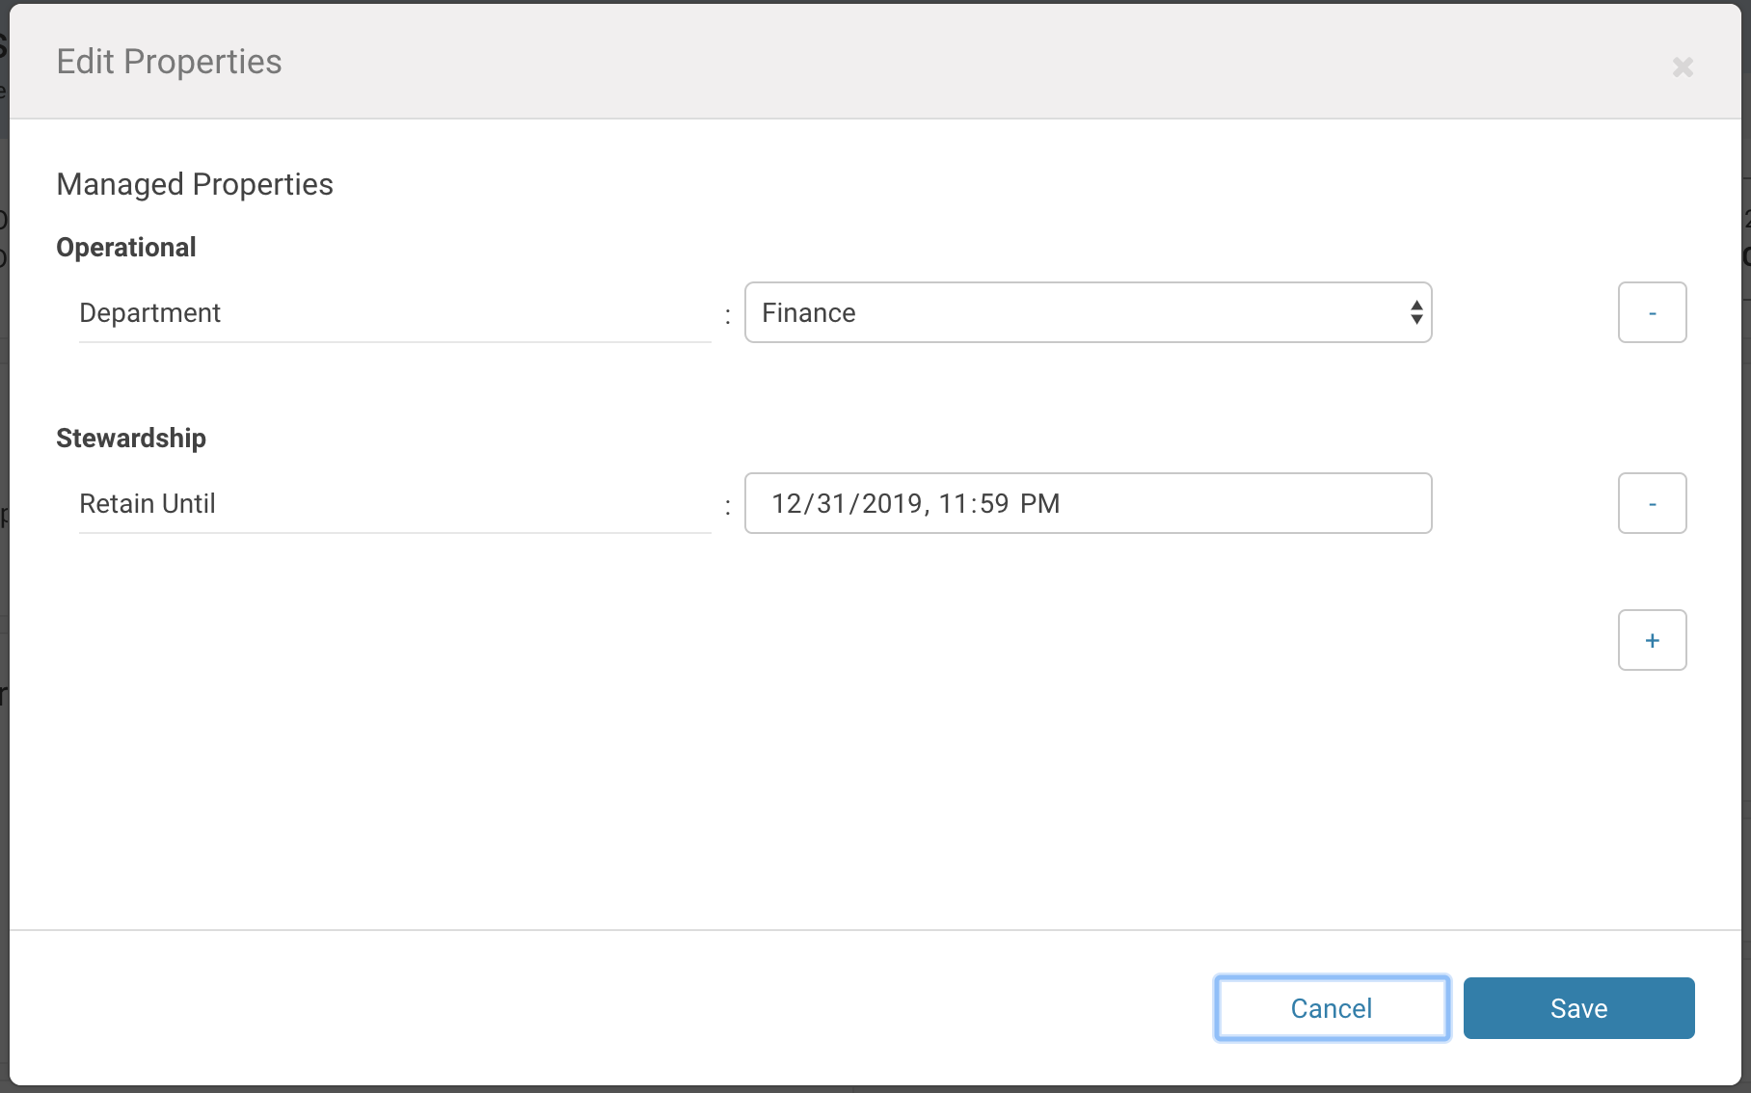The height and width of the screenshot is (1093, 1751).
Task: Cancel editing properties
Action: click(1331, 1008)
